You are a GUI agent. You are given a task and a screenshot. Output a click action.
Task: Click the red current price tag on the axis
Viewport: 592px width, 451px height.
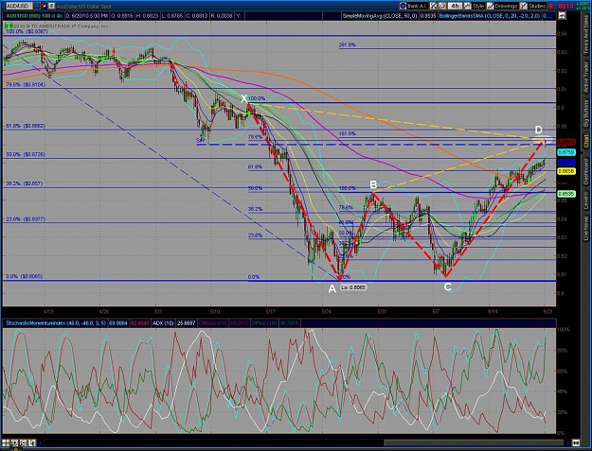pyautogui.click(x=566, y=143)
